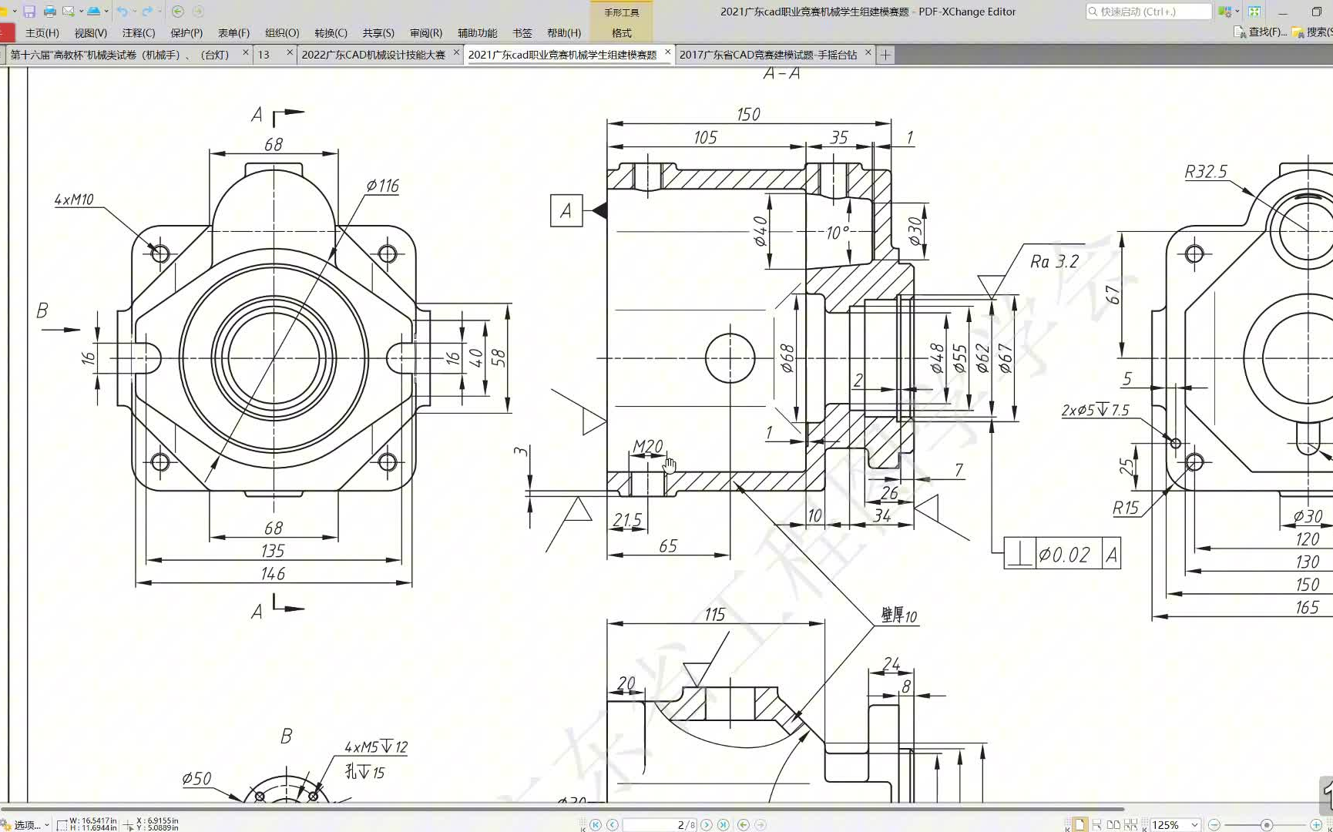1333x832 pixels.
Task: Open the 书签 menu
Action: tap(522, 33)
